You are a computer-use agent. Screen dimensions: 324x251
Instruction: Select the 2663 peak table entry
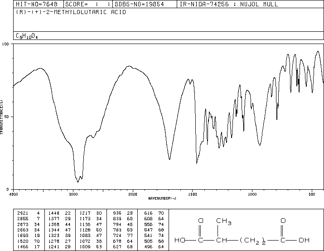[29, 230]
